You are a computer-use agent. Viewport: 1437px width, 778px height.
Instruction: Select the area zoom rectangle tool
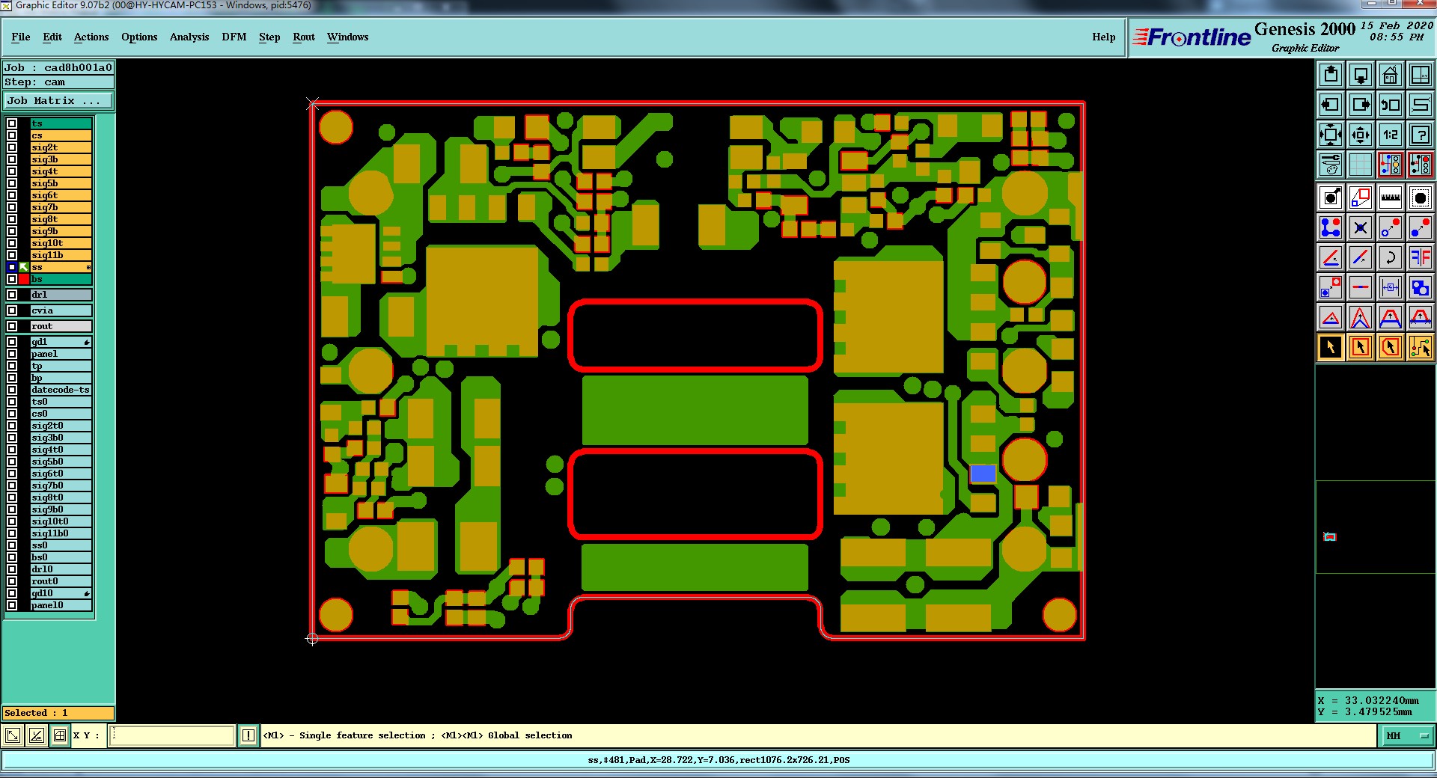point(1361,197)
